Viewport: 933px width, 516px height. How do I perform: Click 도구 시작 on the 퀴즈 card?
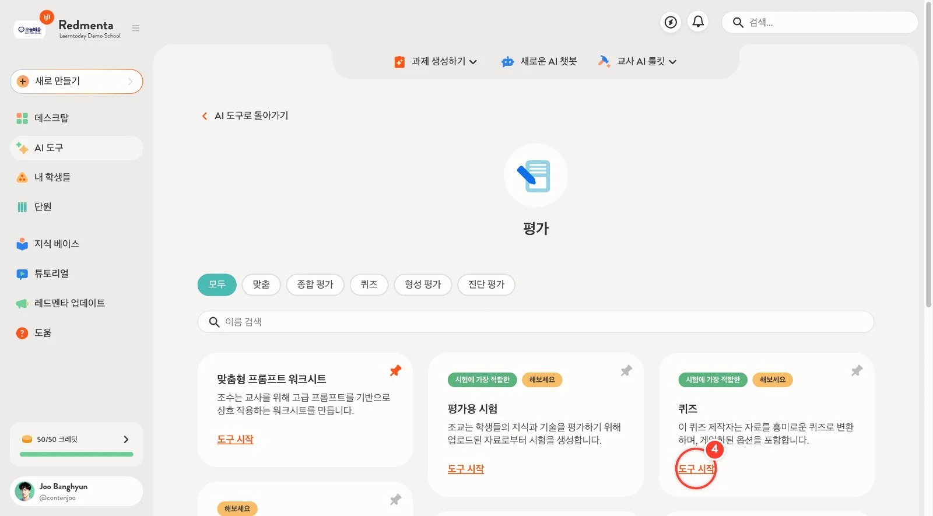(696, 469)
